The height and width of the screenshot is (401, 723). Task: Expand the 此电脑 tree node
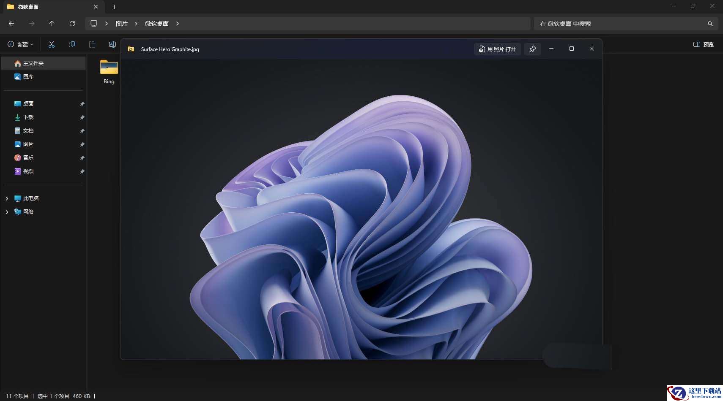(x=7, y=198)
